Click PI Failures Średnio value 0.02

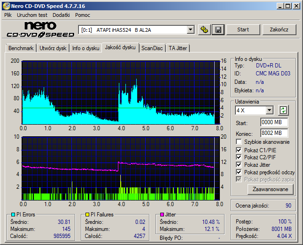click(140, 222)
